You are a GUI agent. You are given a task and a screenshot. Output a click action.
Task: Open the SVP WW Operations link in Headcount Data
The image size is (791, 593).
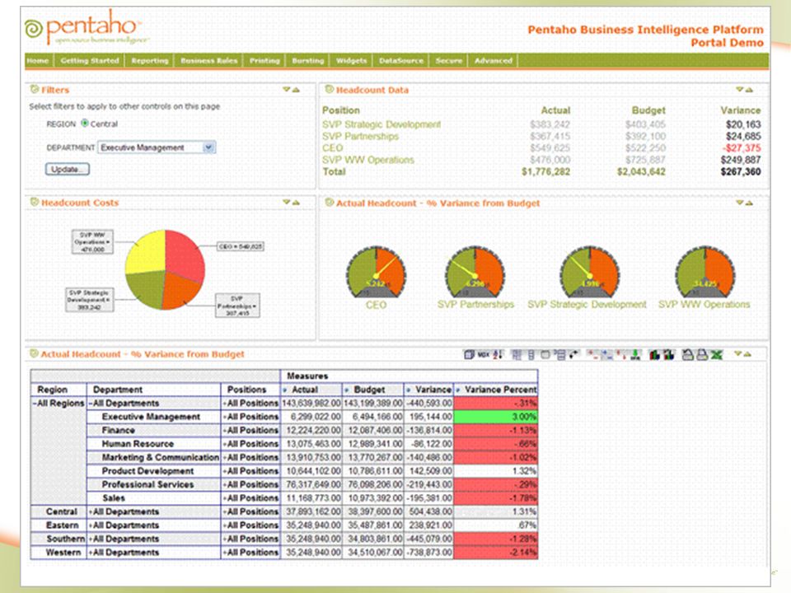pyautogui.click(x=368, y=160)
